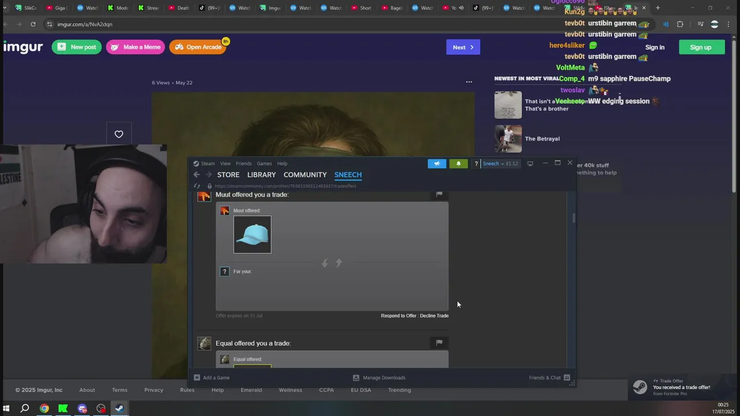Open the Help menu in Steam
The width and height of the screenshot is (740, 416).
click(x=282, y=164)
